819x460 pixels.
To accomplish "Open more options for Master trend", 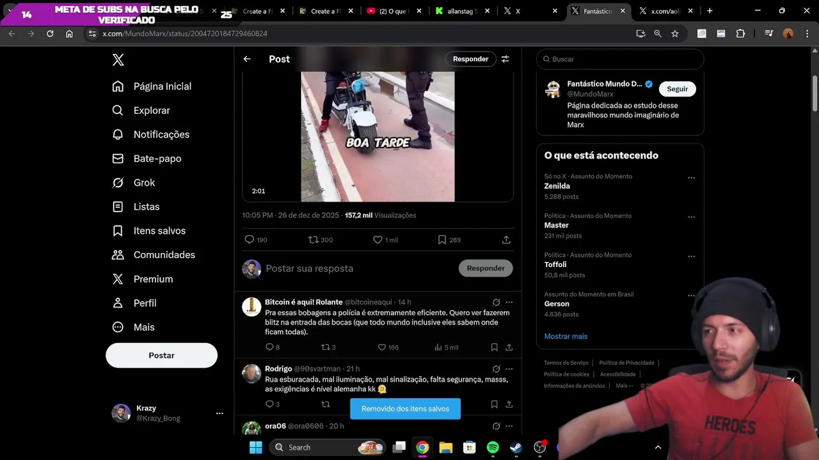I will coord(691,217).
